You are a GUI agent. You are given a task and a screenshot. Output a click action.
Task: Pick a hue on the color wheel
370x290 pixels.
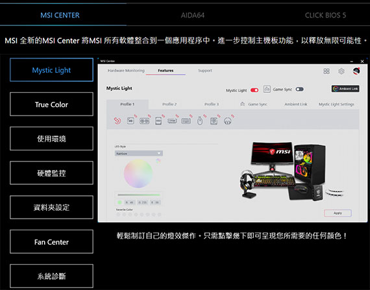(138, 173)
